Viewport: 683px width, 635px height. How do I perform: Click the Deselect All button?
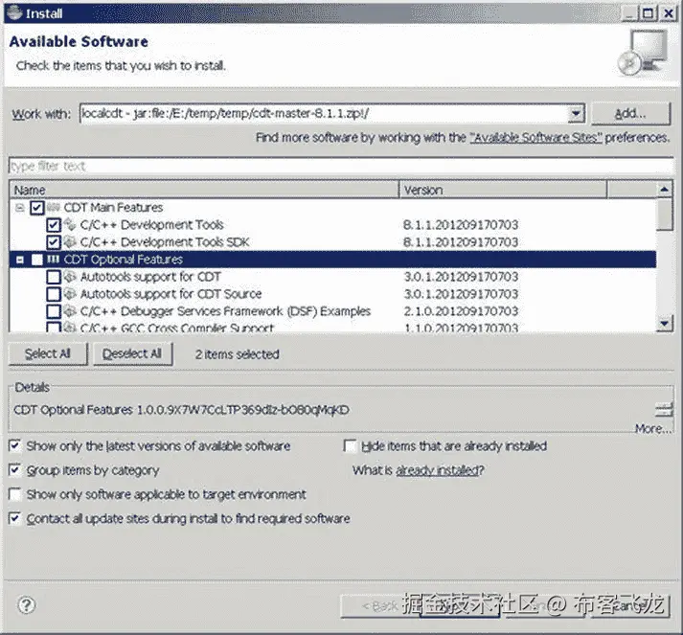click(x=132, y=354)
